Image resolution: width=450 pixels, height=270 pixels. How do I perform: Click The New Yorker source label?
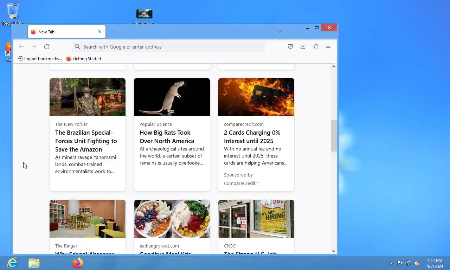71,124
